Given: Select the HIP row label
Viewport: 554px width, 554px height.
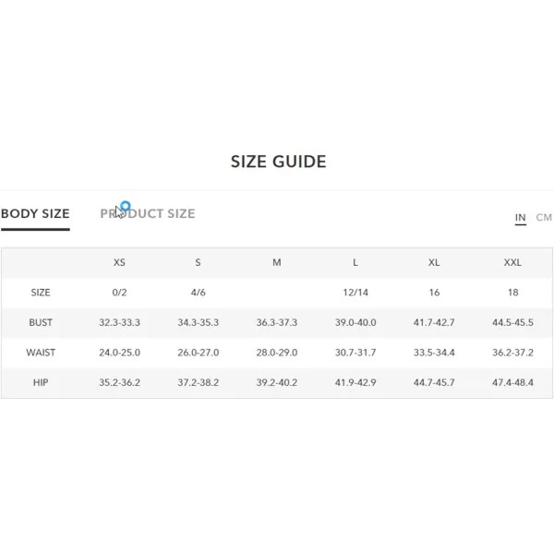Looking at the screenshot, I should click(41, 382).
